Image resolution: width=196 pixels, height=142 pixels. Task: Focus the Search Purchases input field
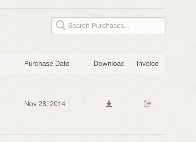tap(108, 26)
